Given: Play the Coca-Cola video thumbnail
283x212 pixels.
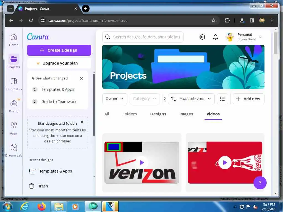Looking at the screenshot, I should [225, 162].
